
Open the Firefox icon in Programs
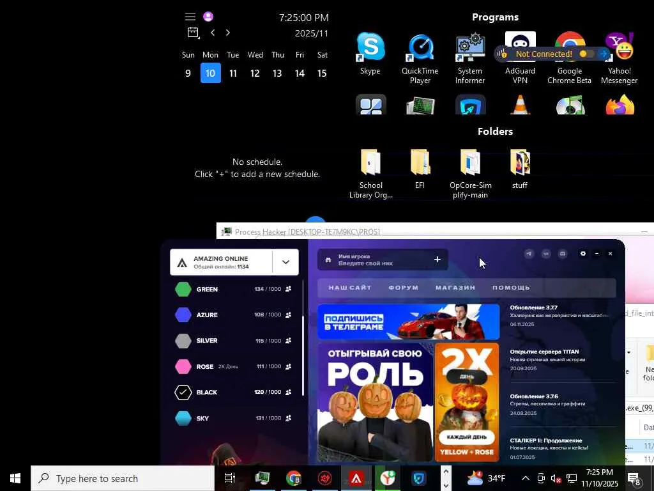(x=620, y=104)
